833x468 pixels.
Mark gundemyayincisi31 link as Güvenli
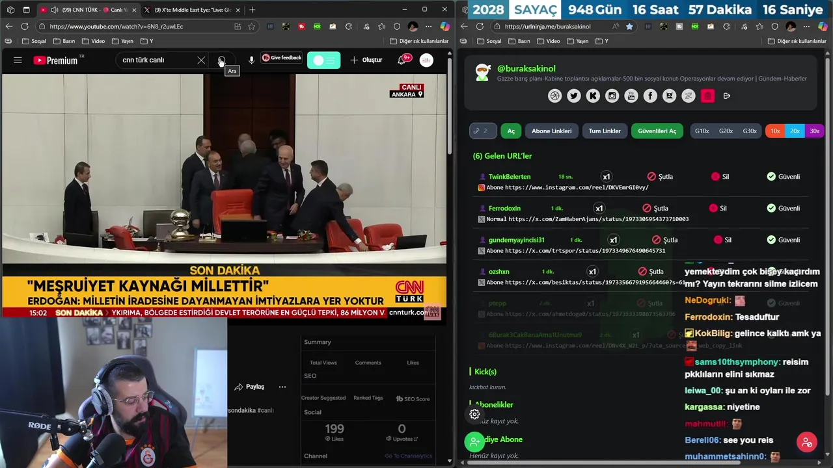(x=784, y=240)
